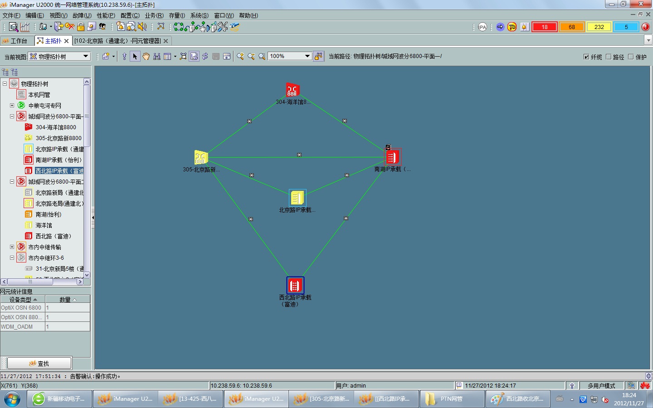Click the red critical alarm count 18

click(545, 27)
